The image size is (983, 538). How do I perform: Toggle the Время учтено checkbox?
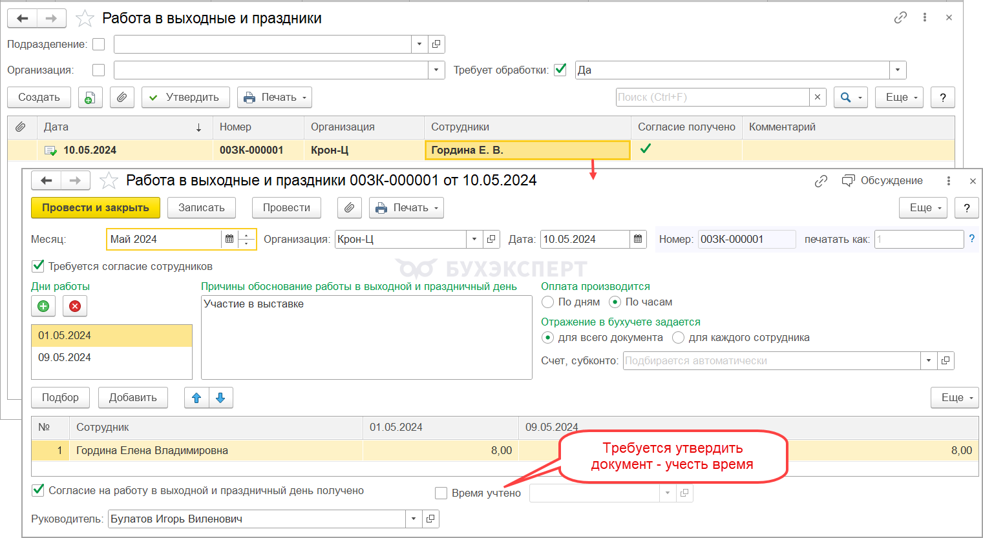pos(441,493)
